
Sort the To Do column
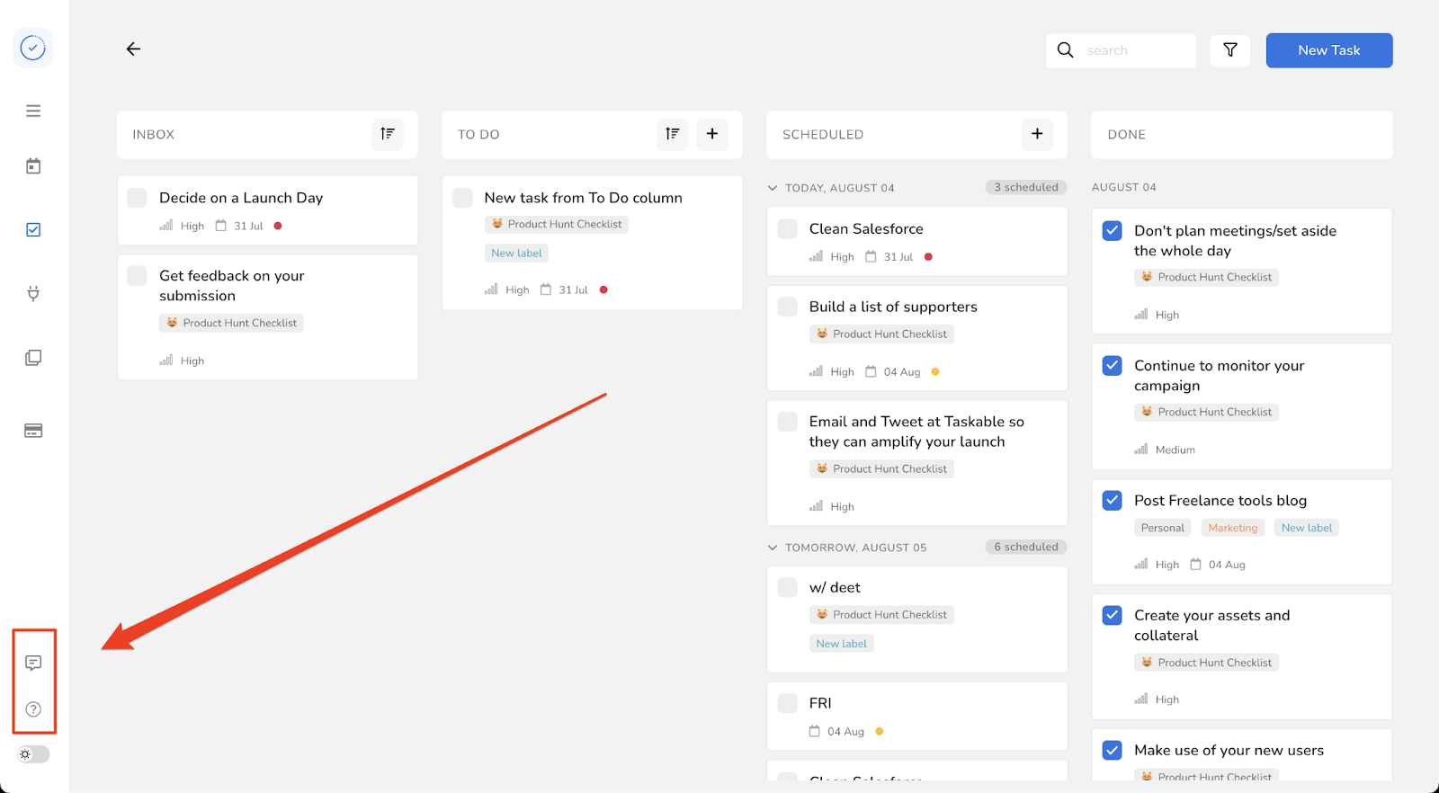tap(673, 134)
